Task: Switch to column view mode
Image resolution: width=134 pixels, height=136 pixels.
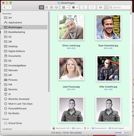Action: [51, 7]
